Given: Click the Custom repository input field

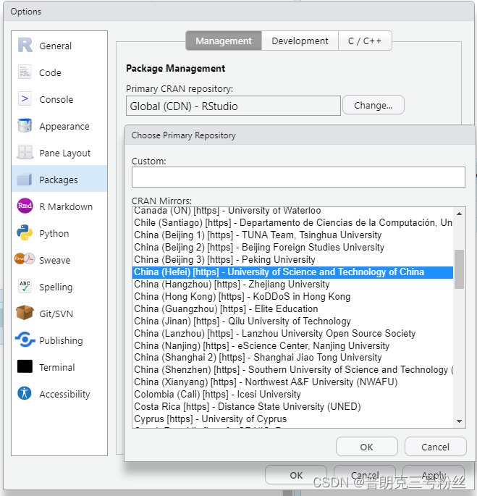Looking at the screenshot, I should tap(298, 177).
